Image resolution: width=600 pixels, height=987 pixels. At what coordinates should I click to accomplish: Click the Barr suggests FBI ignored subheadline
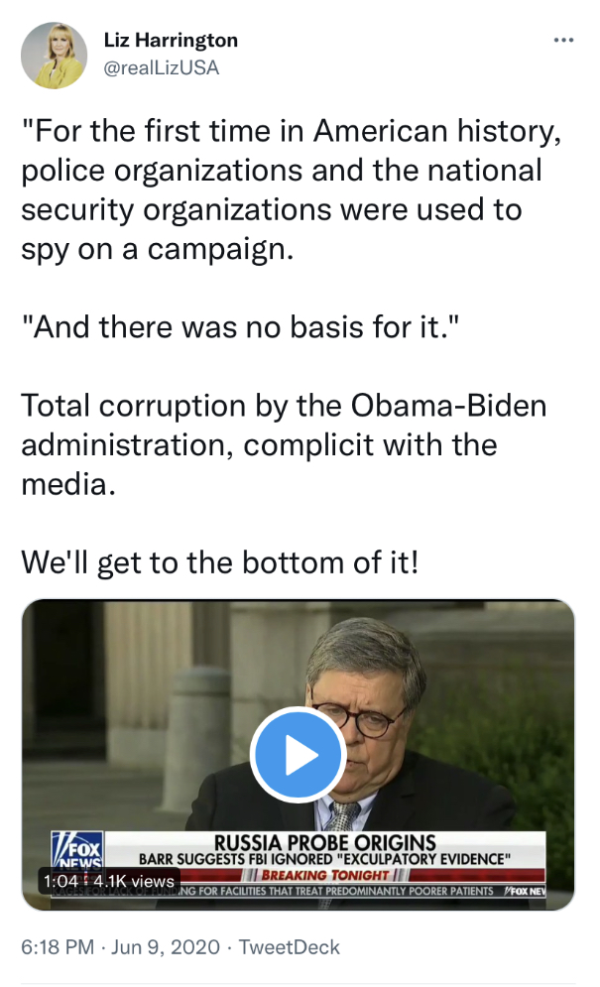coord(324,857)
